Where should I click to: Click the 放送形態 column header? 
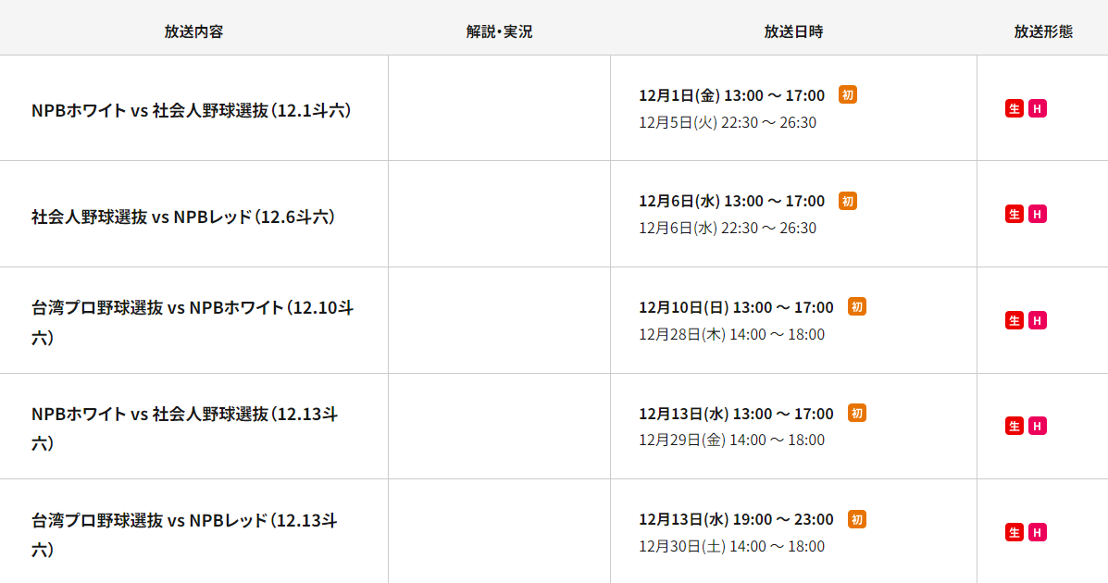click(x=1043, y=31)
